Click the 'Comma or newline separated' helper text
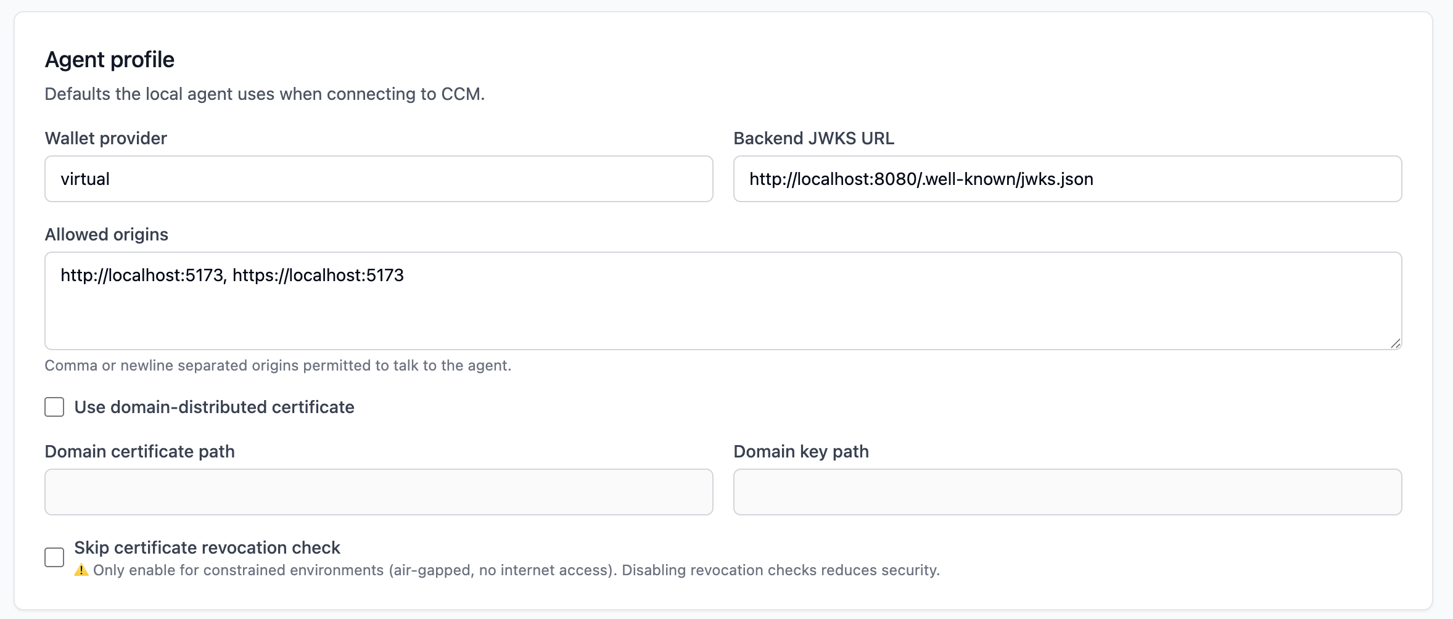 [x=278, y=366]
